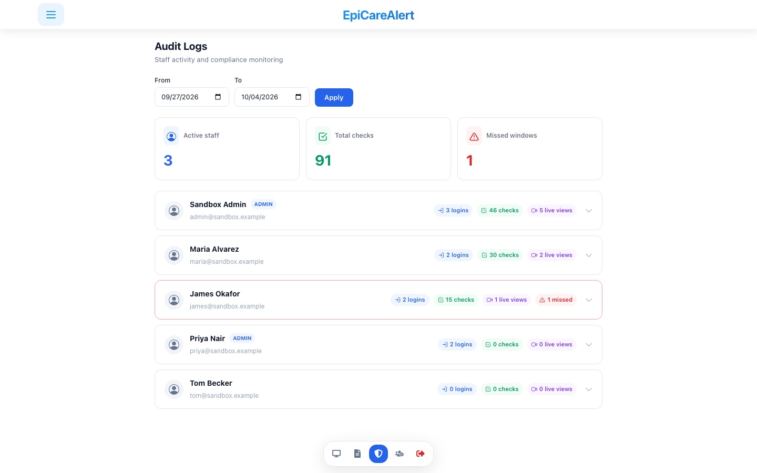Open the hamburger menu button
Screen dimensions: 757x473
coord(51,15)
